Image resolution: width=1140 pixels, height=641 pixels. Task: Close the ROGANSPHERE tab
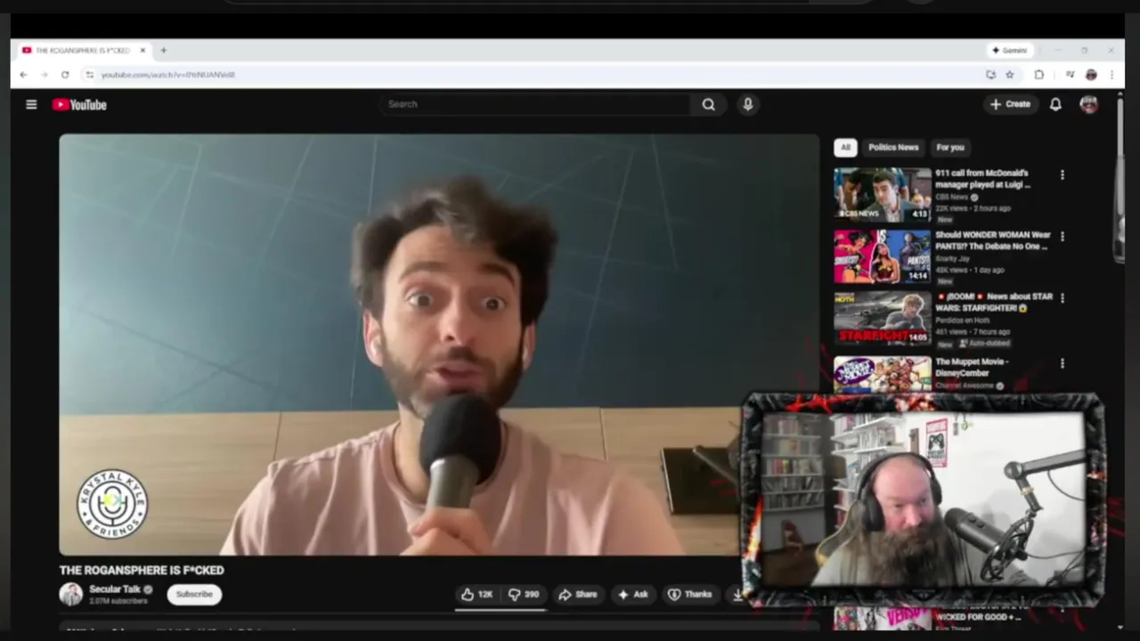pyautogui.click(x=142, y=51)
